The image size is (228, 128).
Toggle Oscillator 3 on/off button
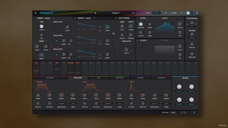pos(56,54)
